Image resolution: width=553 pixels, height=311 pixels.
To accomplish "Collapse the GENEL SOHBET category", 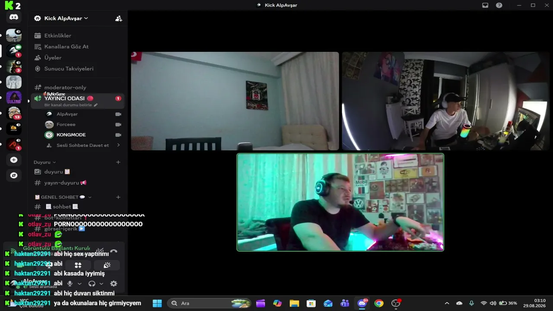I will pyautogui.click(x=63, y=197).
